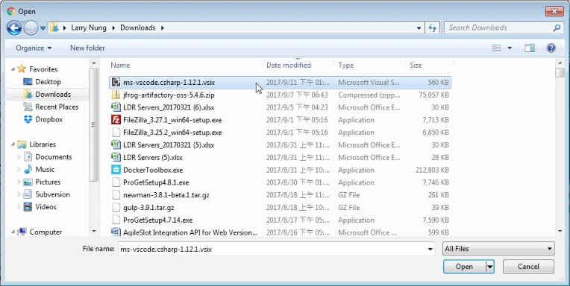This screenshot has height=286, width=570.
Task: Click the help question mark icon
Action: point(551,48)
